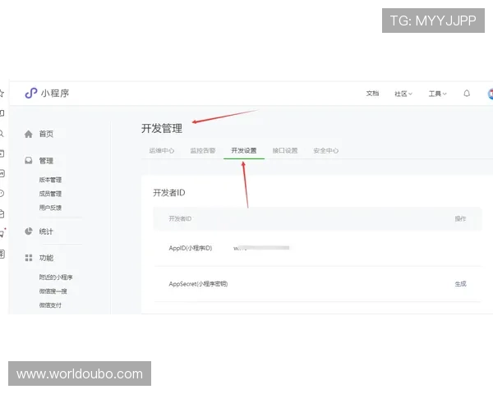Open 附近的小程序 in sidebar
This screenshot has width=493, height=394.
click(x=56, y=277)
